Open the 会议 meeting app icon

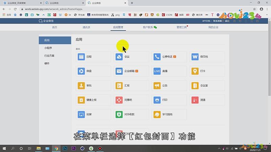pos(119,57)
